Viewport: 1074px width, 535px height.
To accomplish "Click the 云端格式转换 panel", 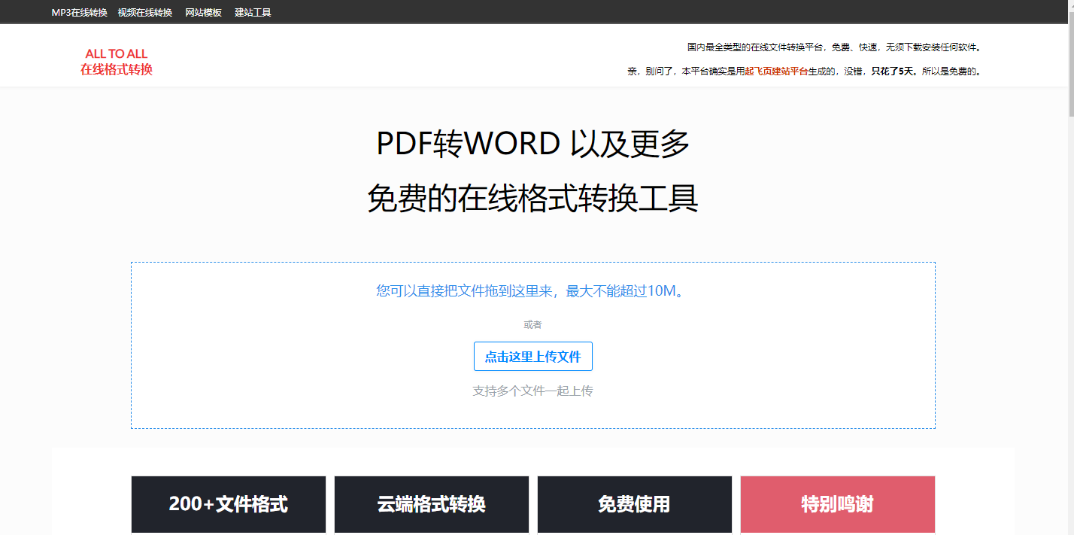I will (x=431, y=504).
